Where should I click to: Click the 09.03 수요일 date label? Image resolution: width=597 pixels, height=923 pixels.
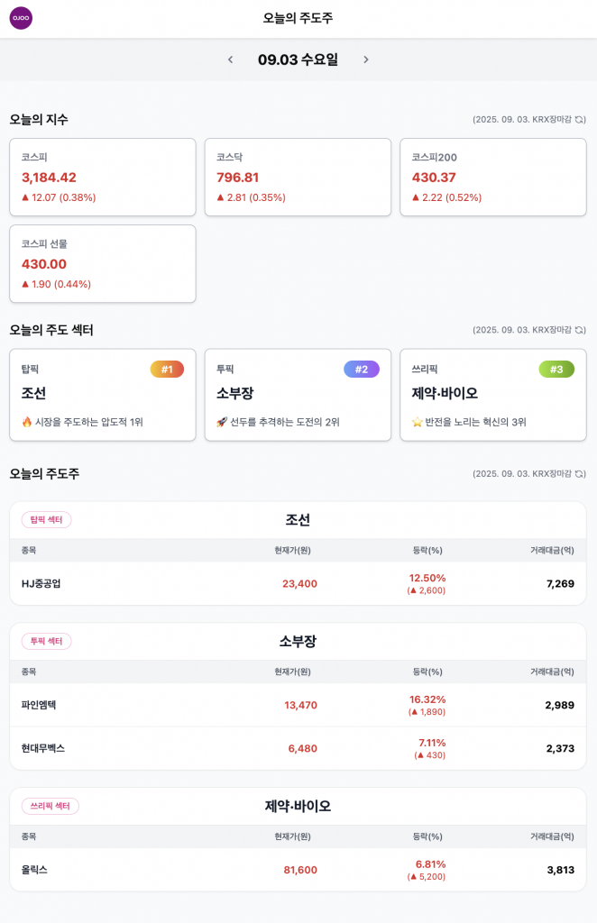point(298,59)
